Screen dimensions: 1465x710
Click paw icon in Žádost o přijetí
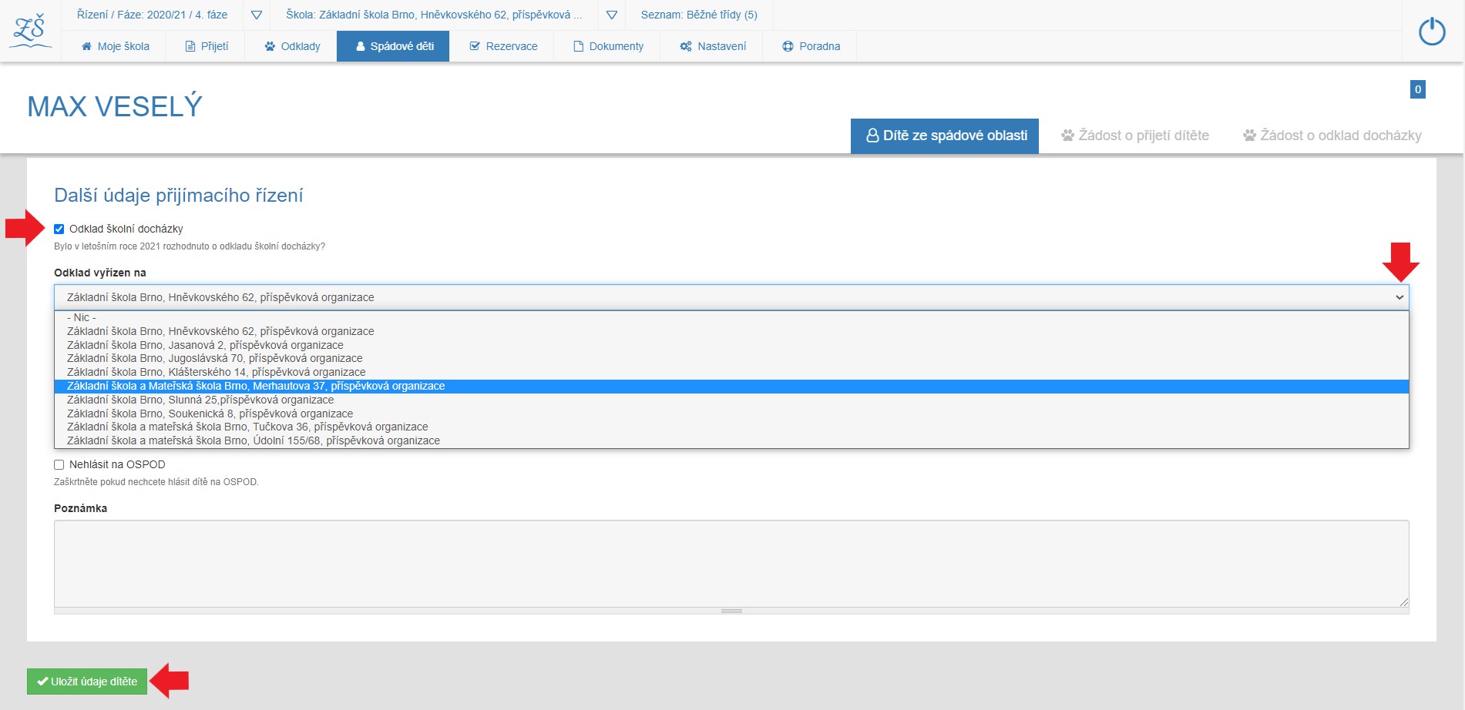tap(1067, 136)
